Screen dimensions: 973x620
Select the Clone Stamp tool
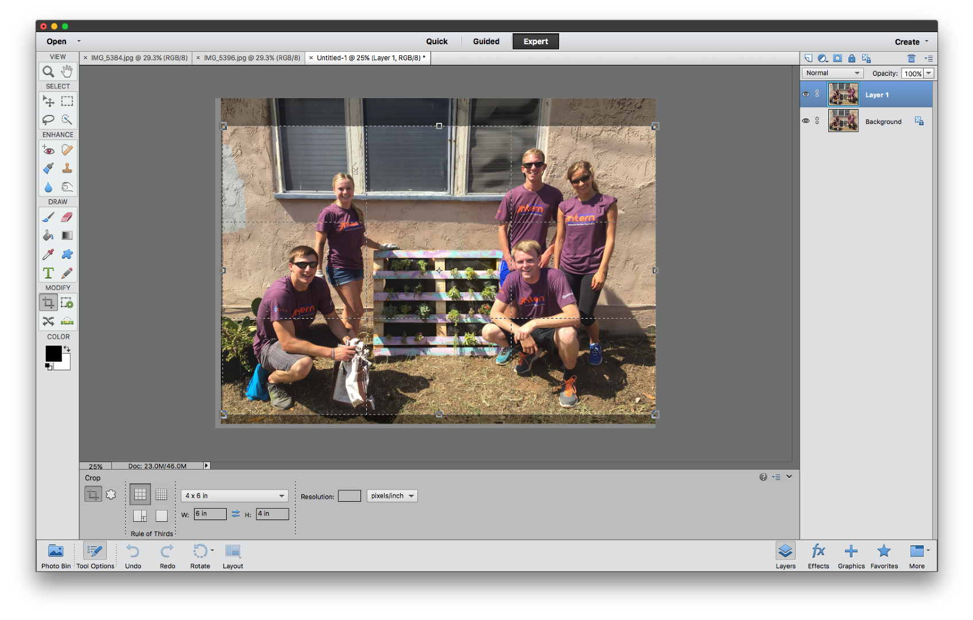pos(67,168)
